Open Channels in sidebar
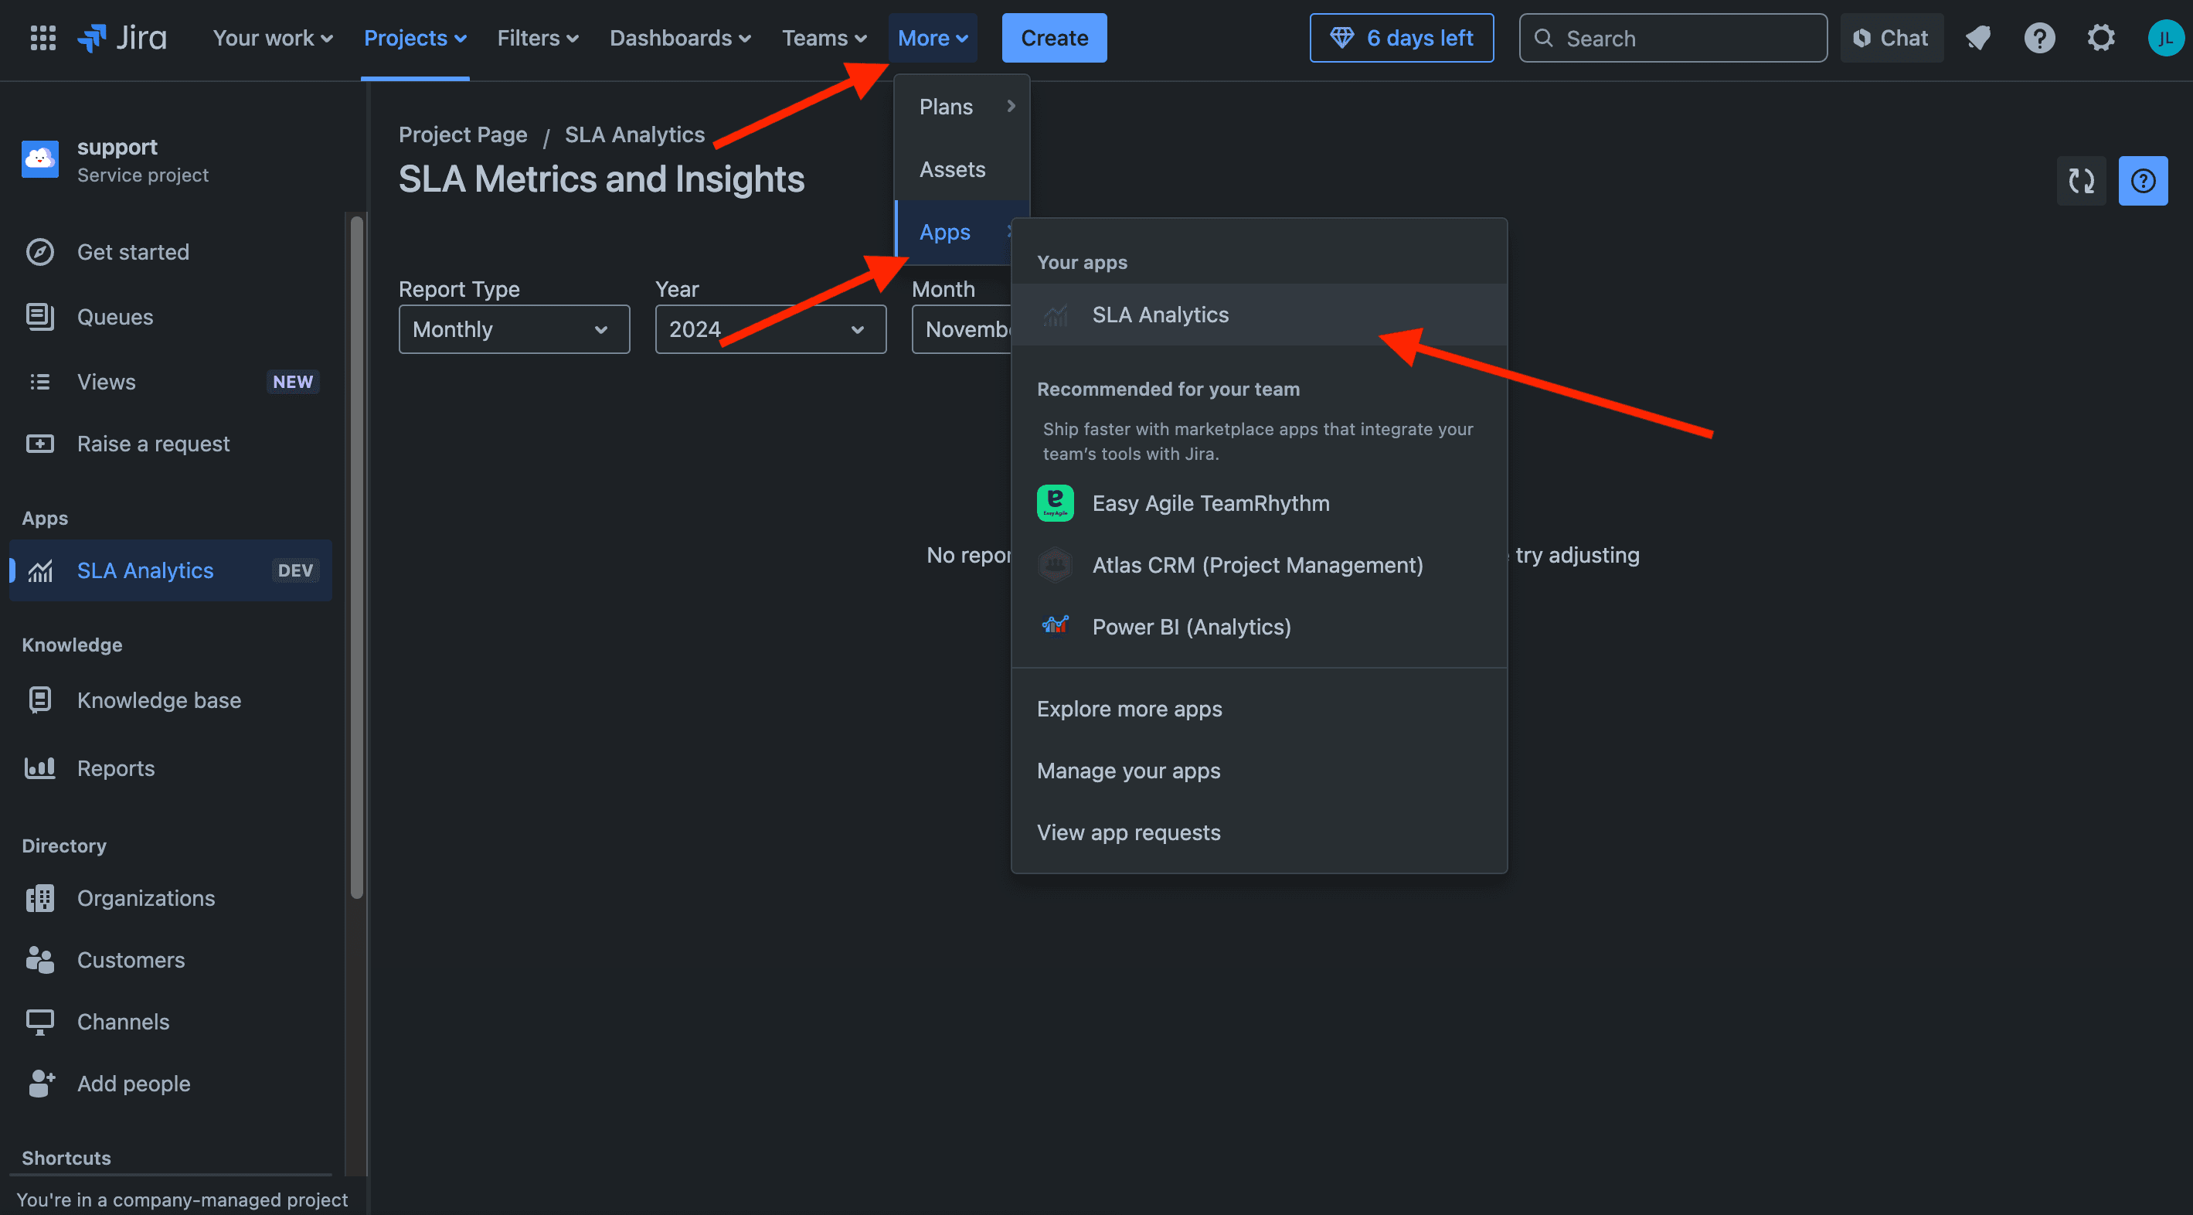Image resolution: width=2193 pixels, height=1215 pixels. (170, 1022)
